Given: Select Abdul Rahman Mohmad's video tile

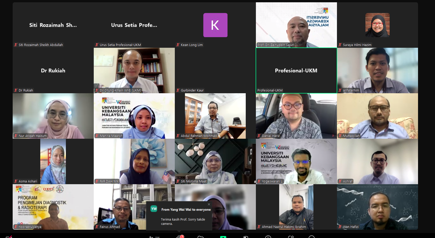Looking at the screenshot, I should tap(215, 116).
